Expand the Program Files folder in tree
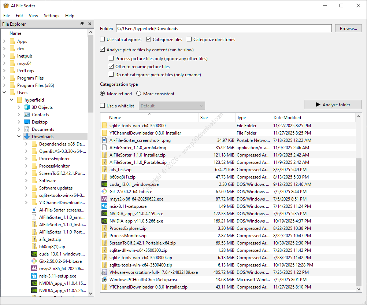This screenshot has width=367, height=305. point(4,78)
